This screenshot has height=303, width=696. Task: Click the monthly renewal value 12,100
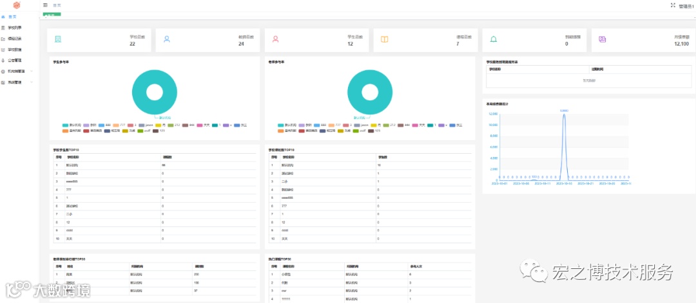tap(681, 44)
